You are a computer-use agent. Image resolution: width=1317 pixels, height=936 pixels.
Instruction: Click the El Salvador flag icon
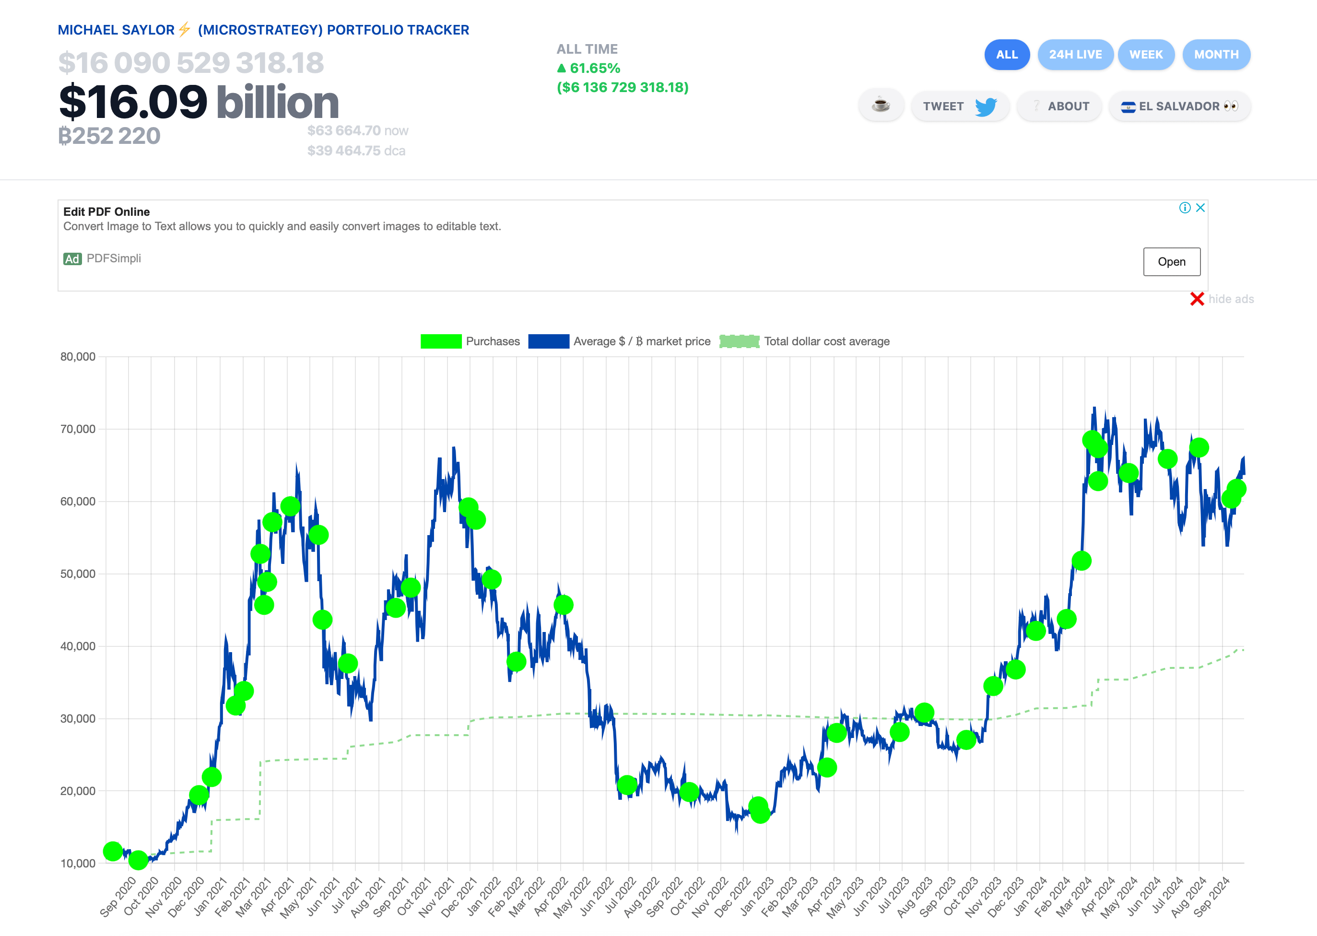pos(1128,106)
